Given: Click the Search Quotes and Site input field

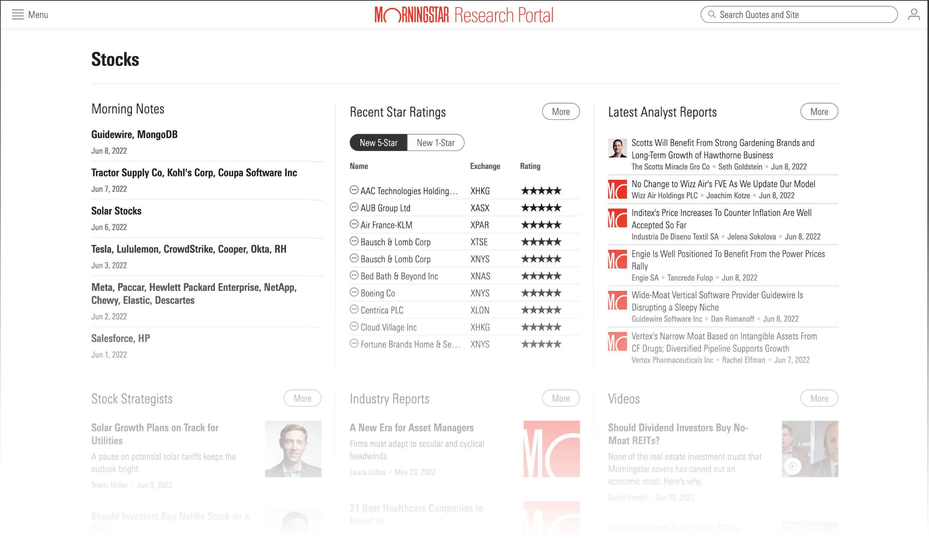Looking at the screenshot, I should (800, 15).
